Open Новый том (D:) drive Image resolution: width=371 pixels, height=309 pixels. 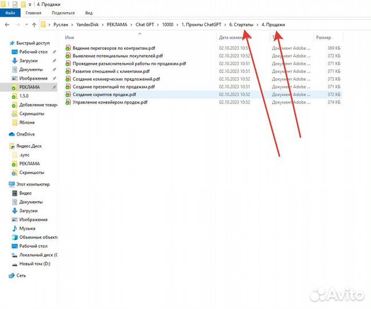pos(35,263)
